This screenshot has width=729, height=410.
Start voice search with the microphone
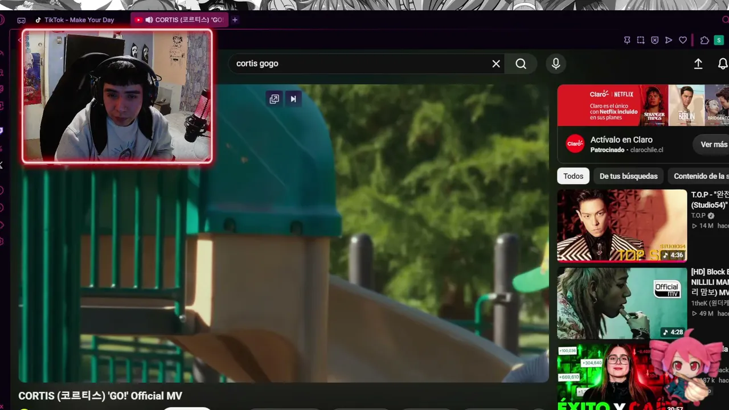click(x=556, y=64)
